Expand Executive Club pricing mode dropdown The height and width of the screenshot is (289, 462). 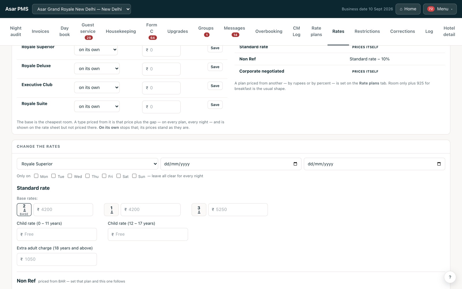click(97, 88)
